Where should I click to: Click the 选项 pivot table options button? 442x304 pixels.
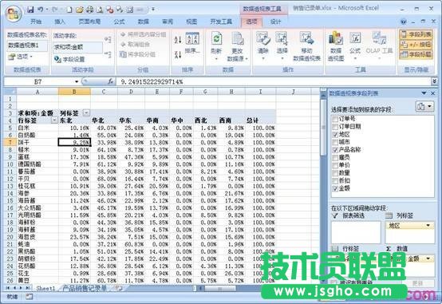[20, 57]
